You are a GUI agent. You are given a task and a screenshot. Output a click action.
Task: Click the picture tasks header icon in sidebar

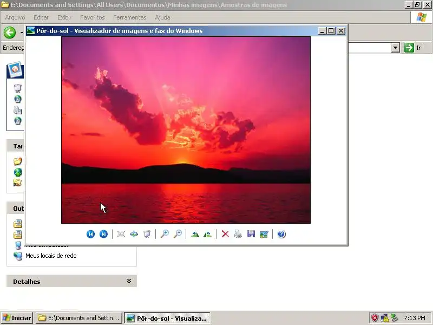click(x=15, y=69)
